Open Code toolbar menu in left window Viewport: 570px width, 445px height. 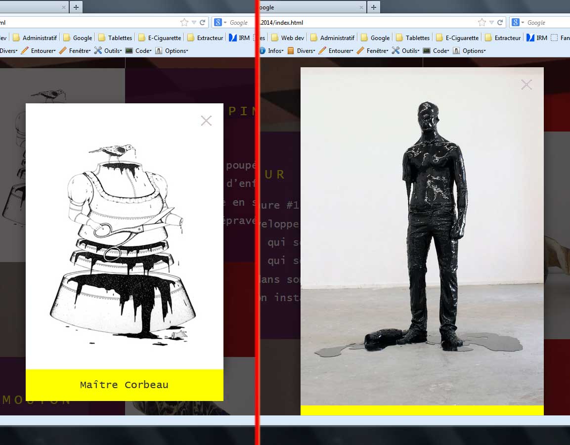click(x=139, y=50)
